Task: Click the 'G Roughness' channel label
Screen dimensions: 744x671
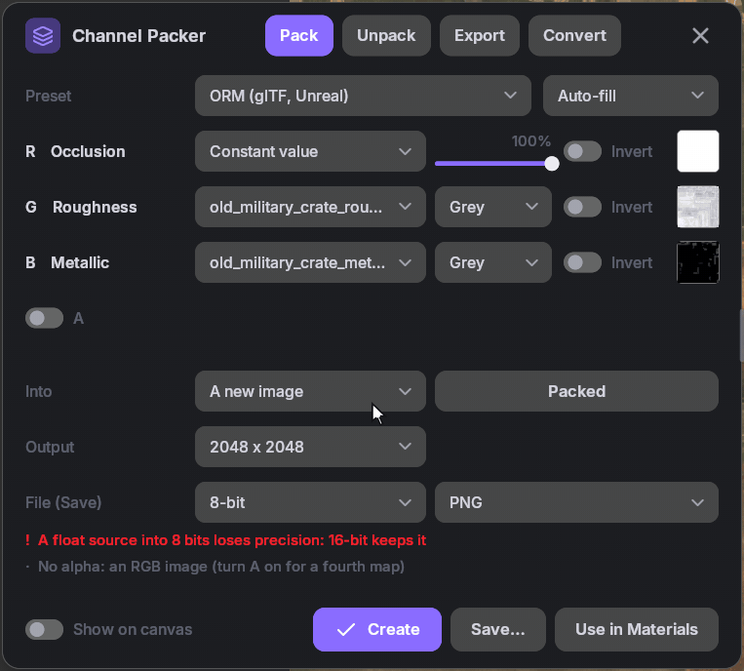Action: click(81, 207)
